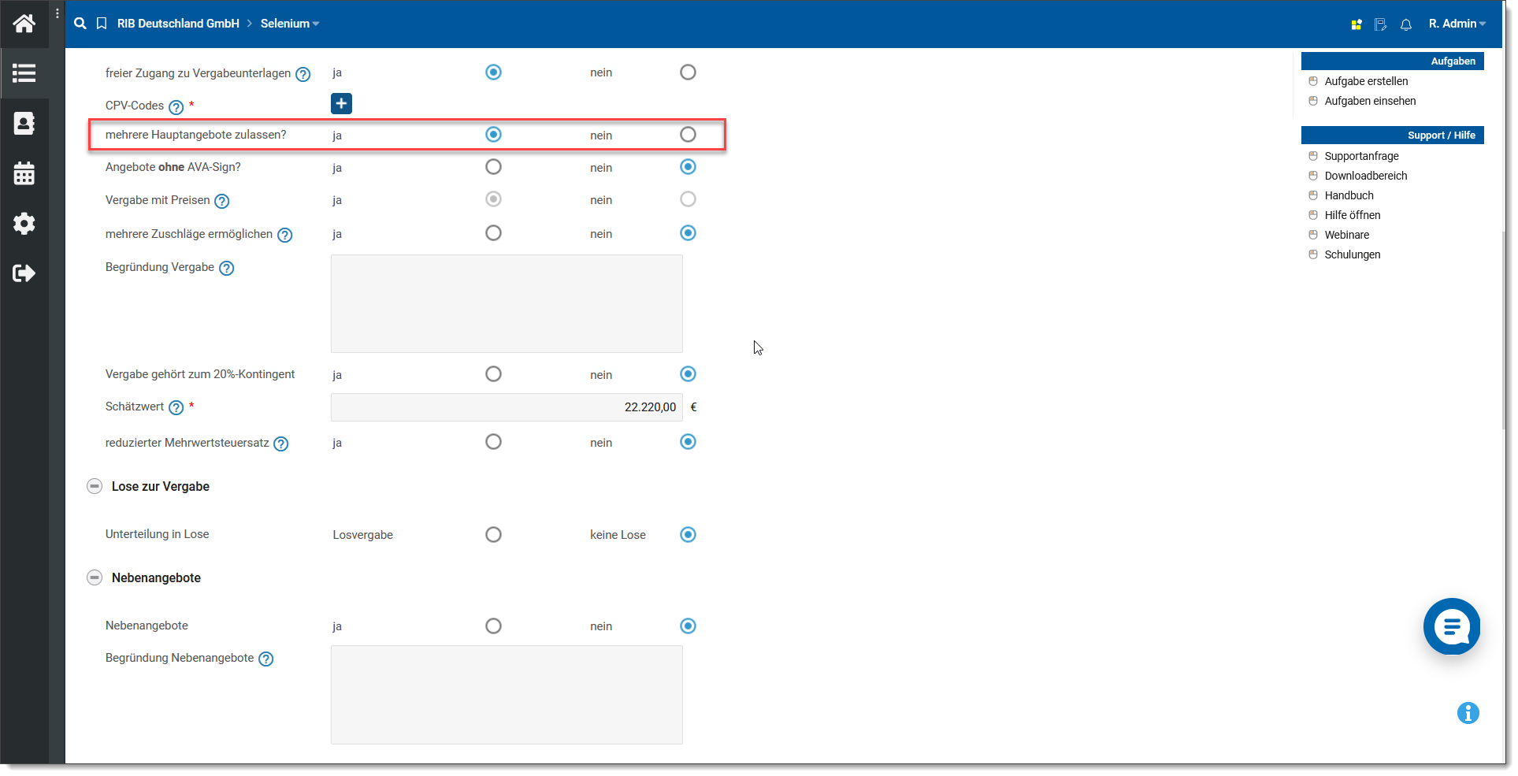Image resolution: width=1518 pixels, height=776 pixels.
Task: Click the blue info icon bottom right
Action: tap(1468, 713)
